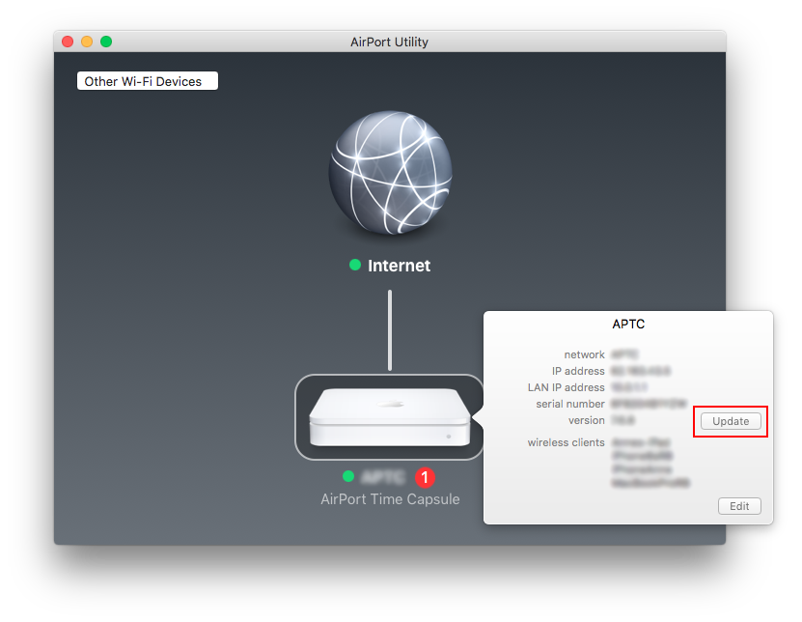The width and height of the screenshot is (802, 622).
Task: Click the red notification badge showing 1
Action: [x=425, y=477]
